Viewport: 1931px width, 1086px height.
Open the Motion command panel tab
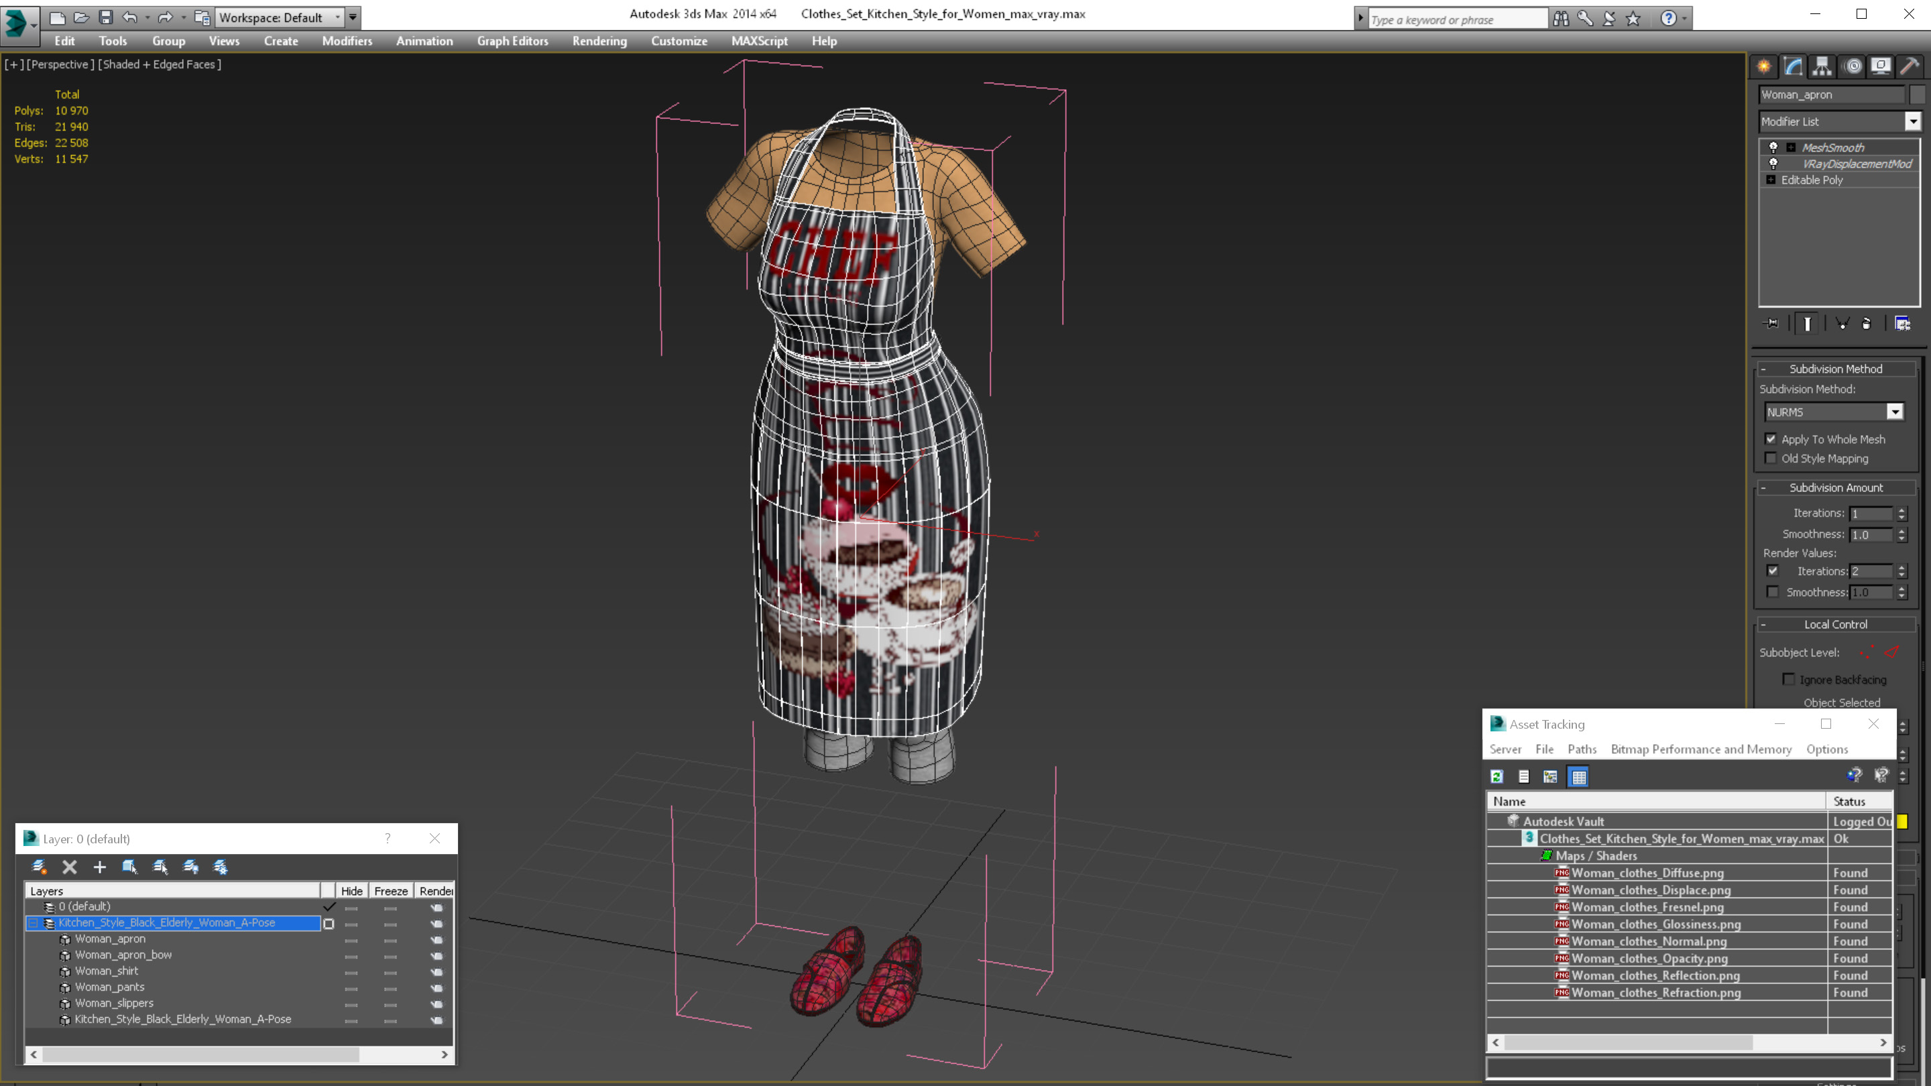coord(1853,66)
